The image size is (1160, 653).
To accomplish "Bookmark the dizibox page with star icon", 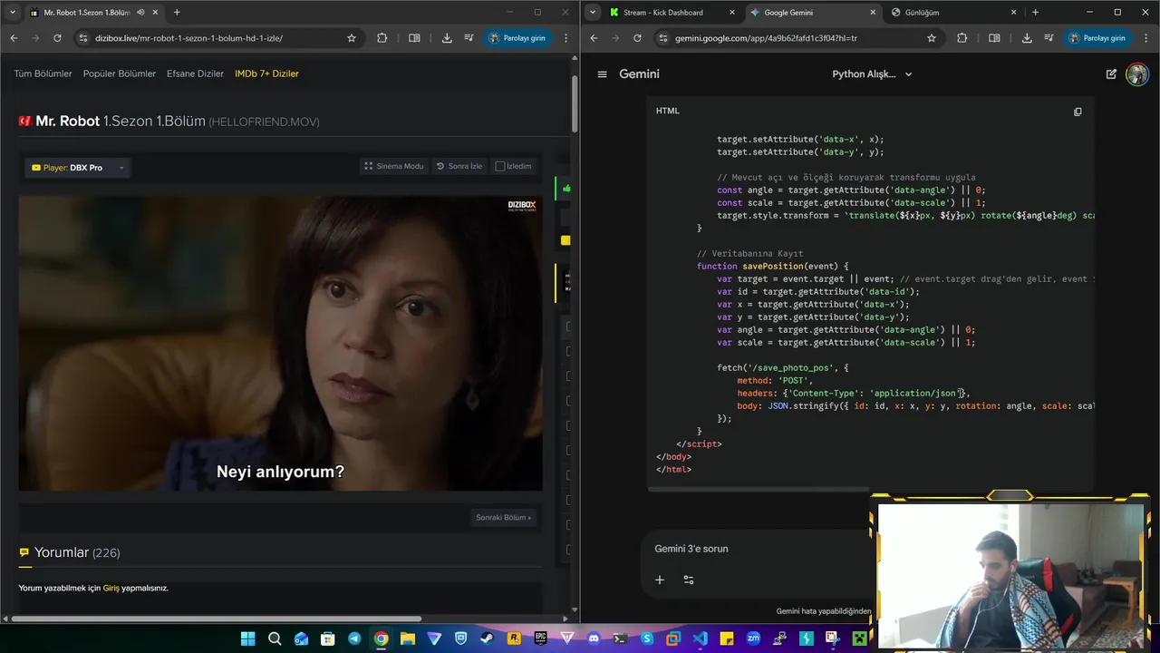I will tap(352, 38).
